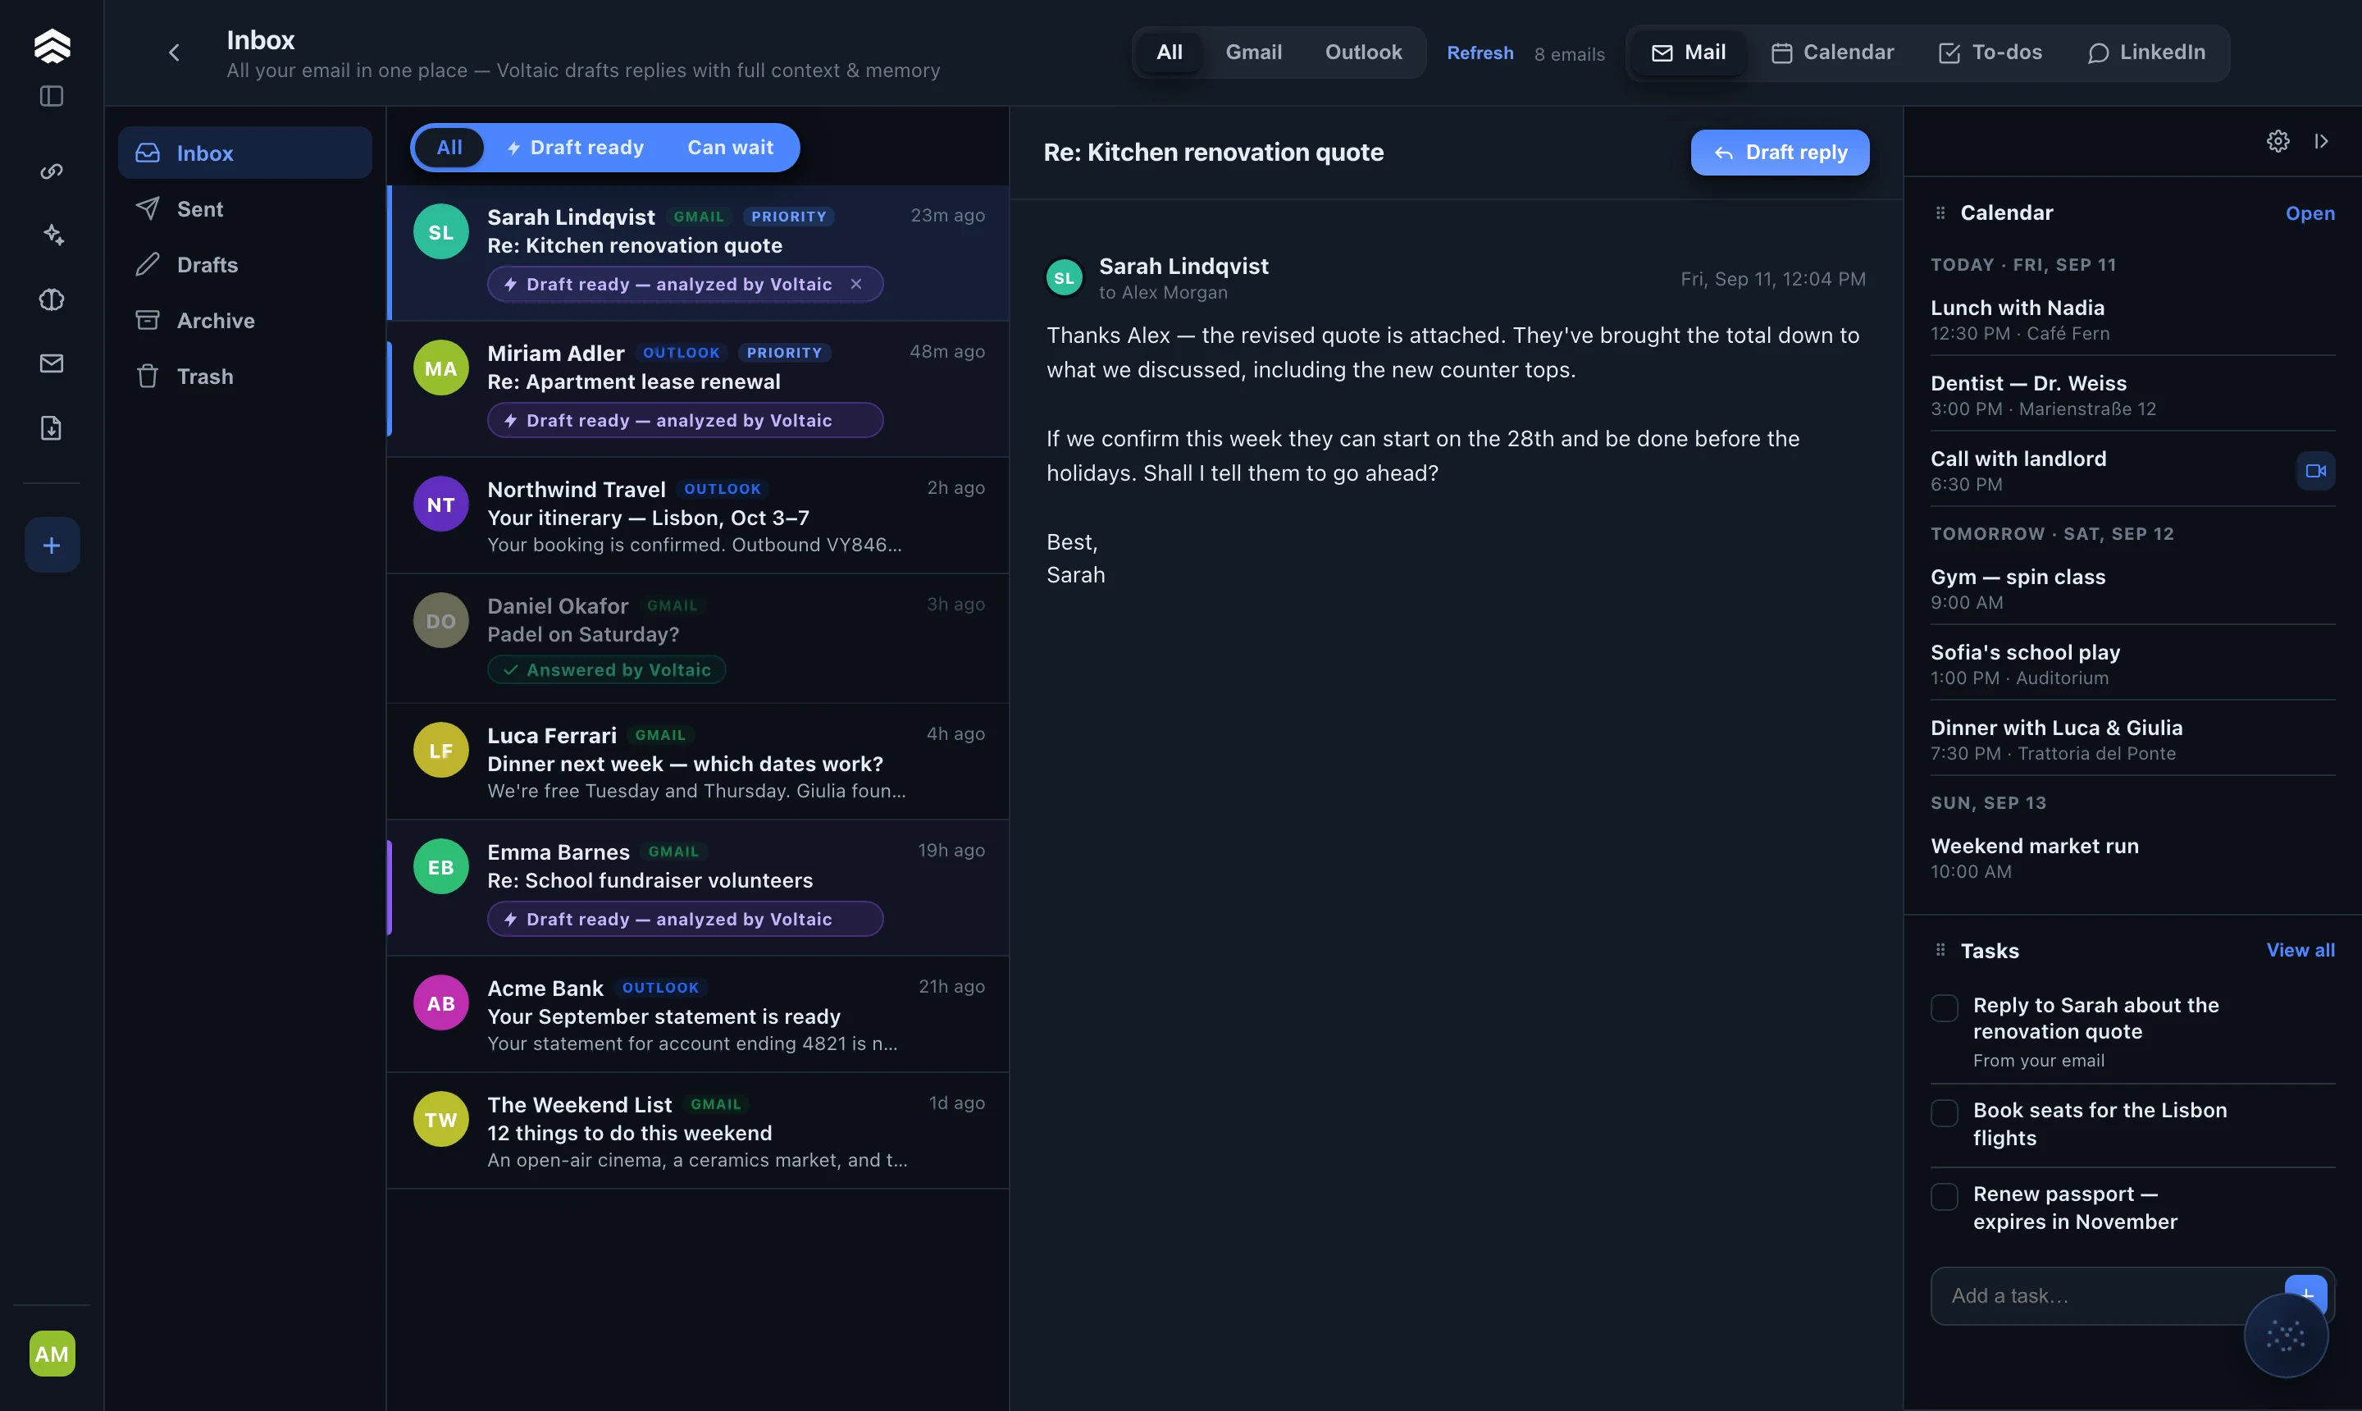
Task: Click the Voltaic logo icon
Action: pyautogui.click(x=52, y=44)
